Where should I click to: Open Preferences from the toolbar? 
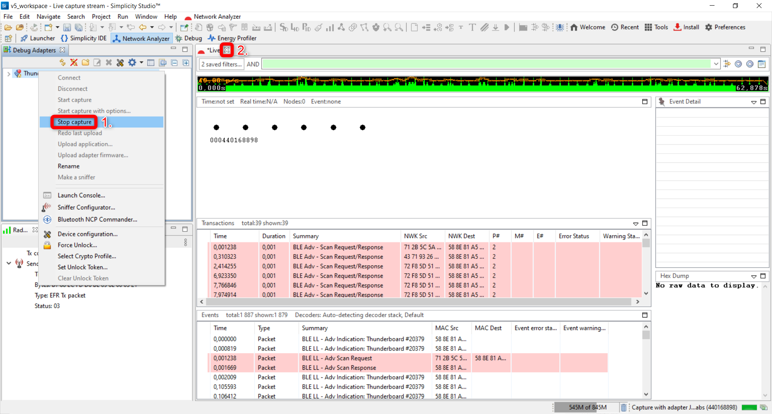pyautogui.click(x=725, y=27)
